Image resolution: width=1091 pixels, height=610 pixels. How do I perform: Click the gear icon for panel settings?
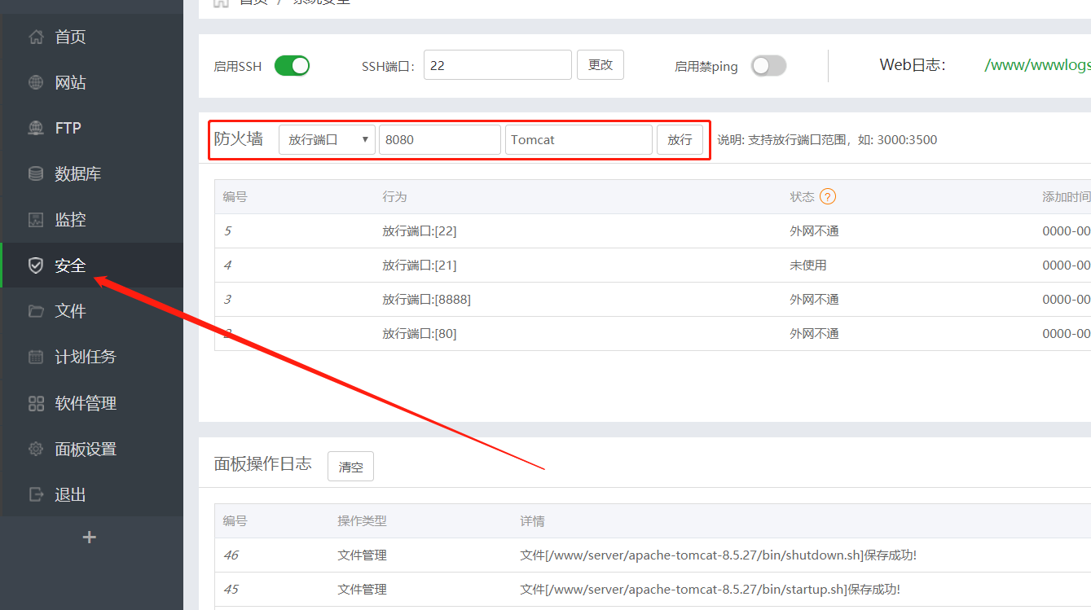coord(36,449)
